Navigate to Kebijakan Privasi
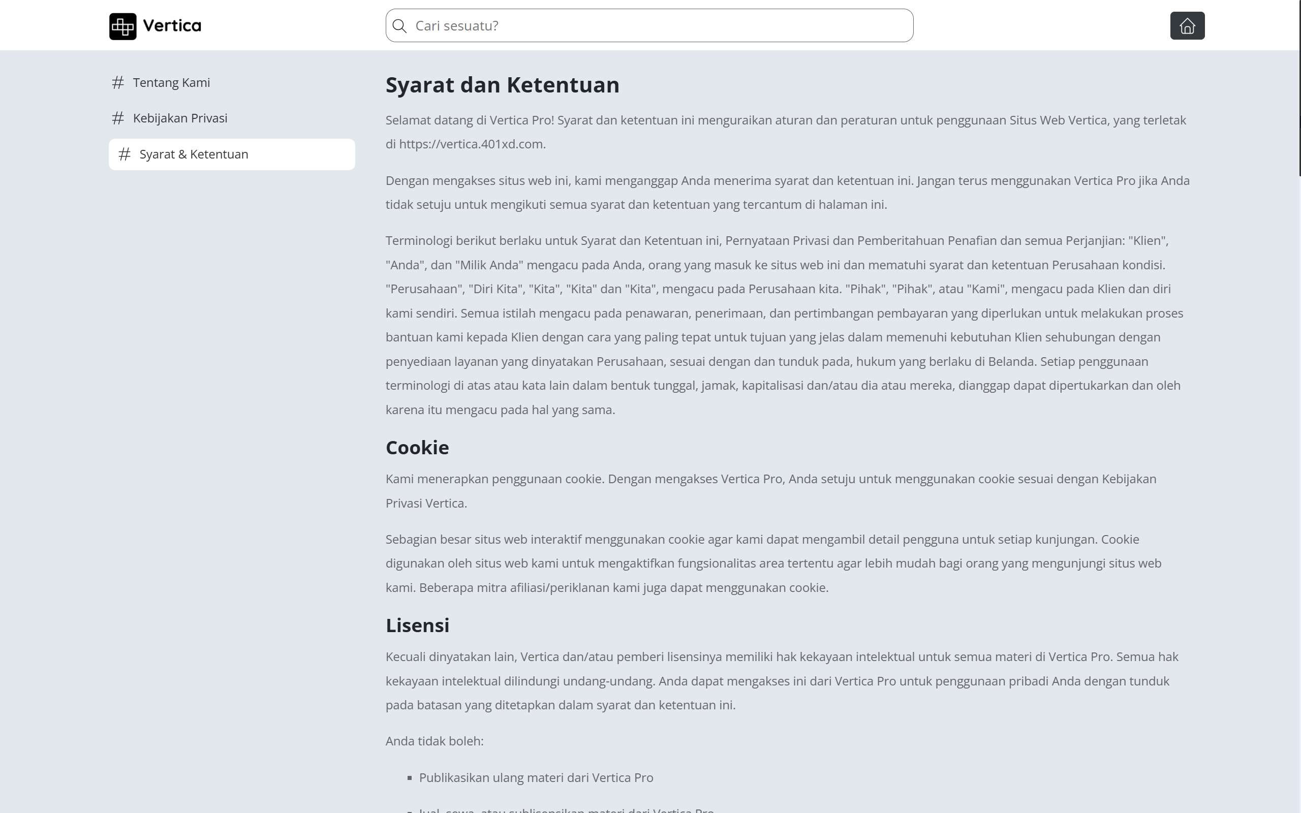The width and height of the screenshot is (1301, 813). click(x=180, y=118)
